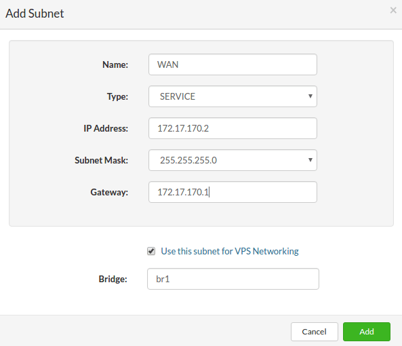Cancel adding the subnet
Image resolution: width=402 pixels, height=346 pixels.
pos(315,332)
